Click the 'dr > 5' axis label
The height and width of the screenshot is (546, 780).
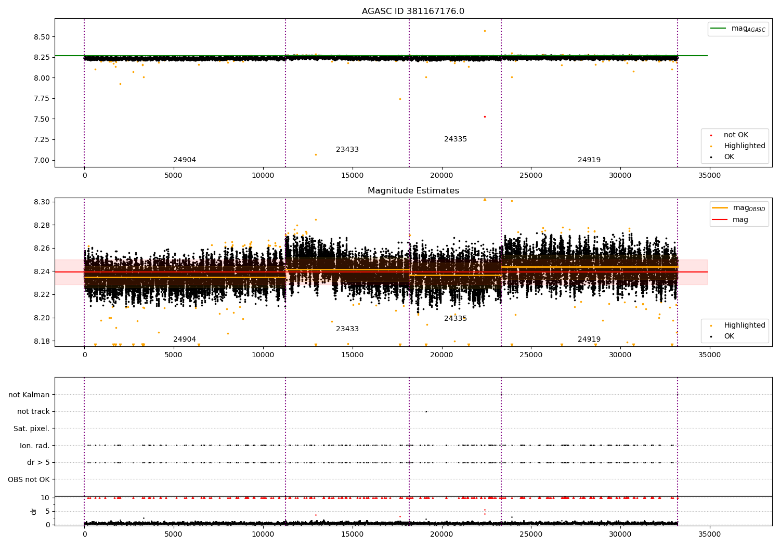point(38,463)
